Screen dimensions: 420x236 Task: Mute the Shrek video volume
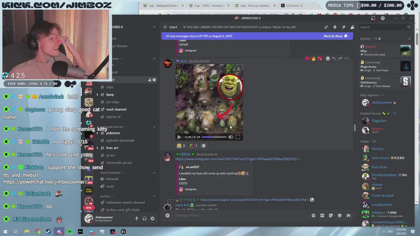tap(231, 137)
